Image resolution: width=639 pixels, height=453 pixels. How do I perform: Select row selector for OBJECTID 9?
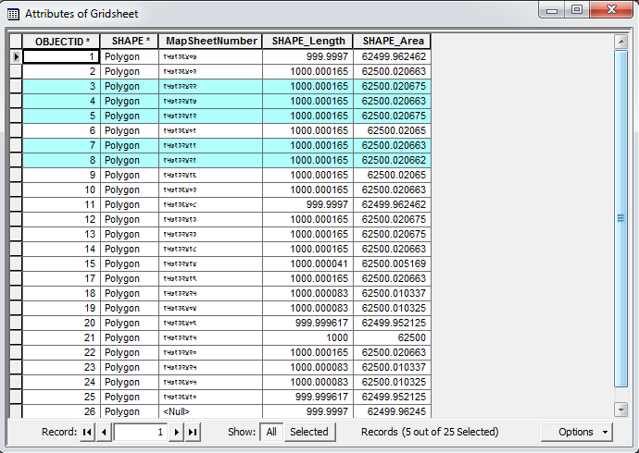pos(16,175)
